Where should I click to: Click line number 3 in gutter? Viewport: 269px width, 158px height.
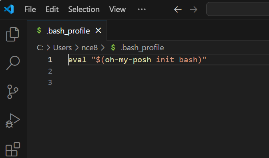pyautogui.click(x=50, y=83)
